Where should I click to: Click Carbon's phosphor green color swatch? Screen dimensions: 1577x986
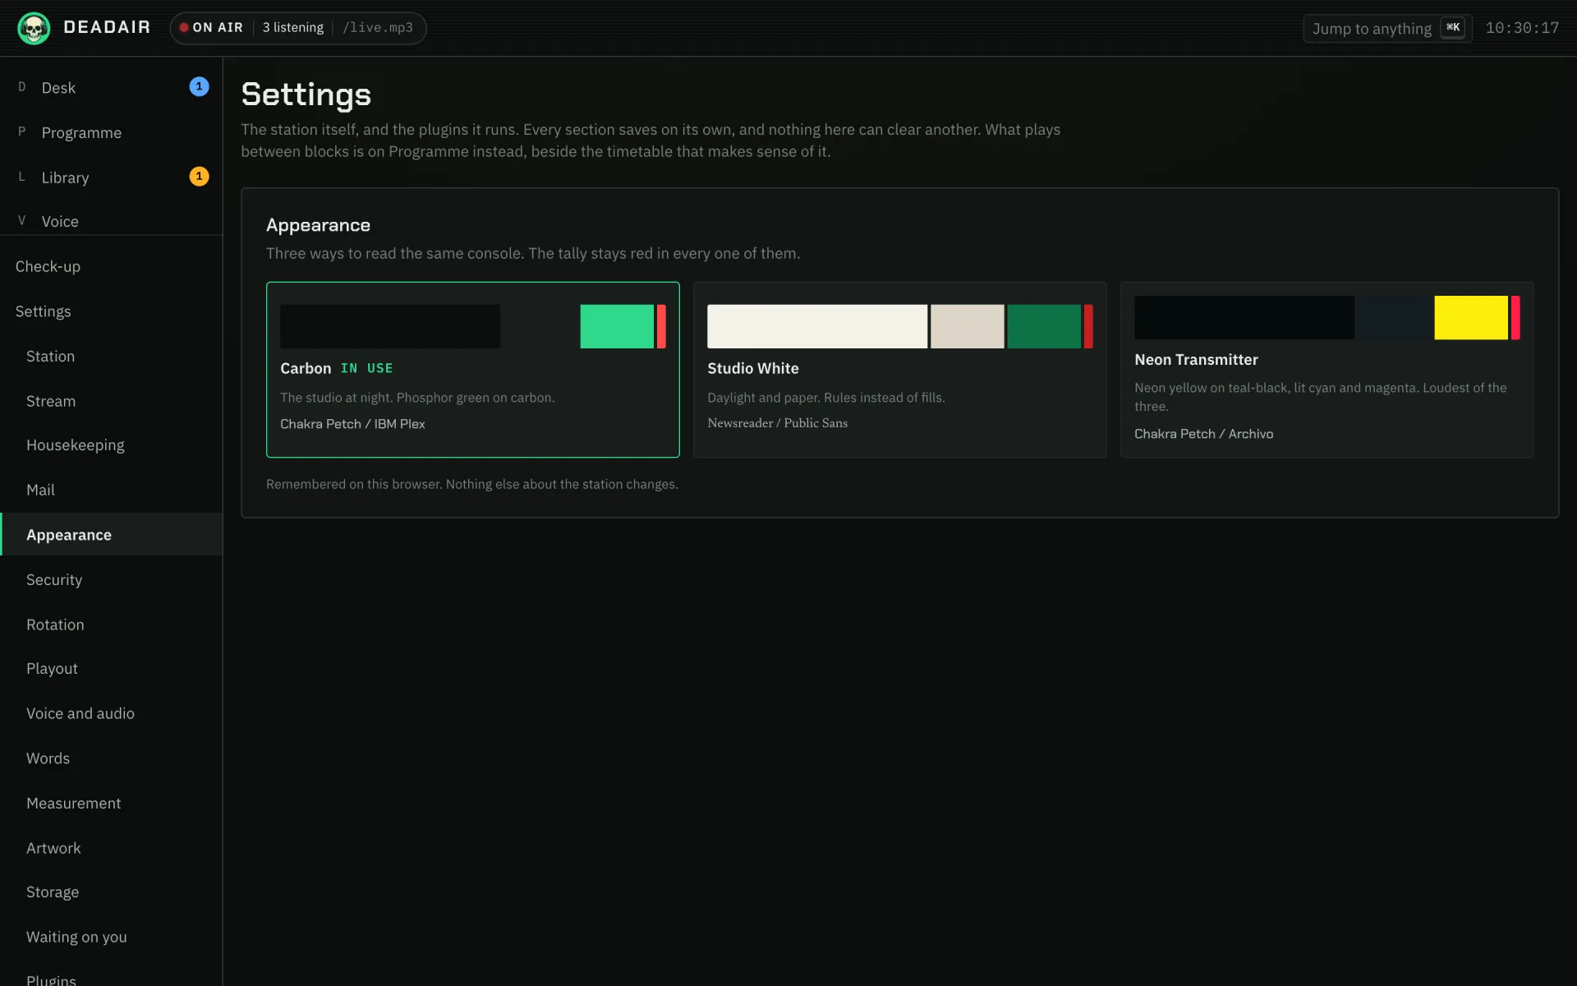617,326
